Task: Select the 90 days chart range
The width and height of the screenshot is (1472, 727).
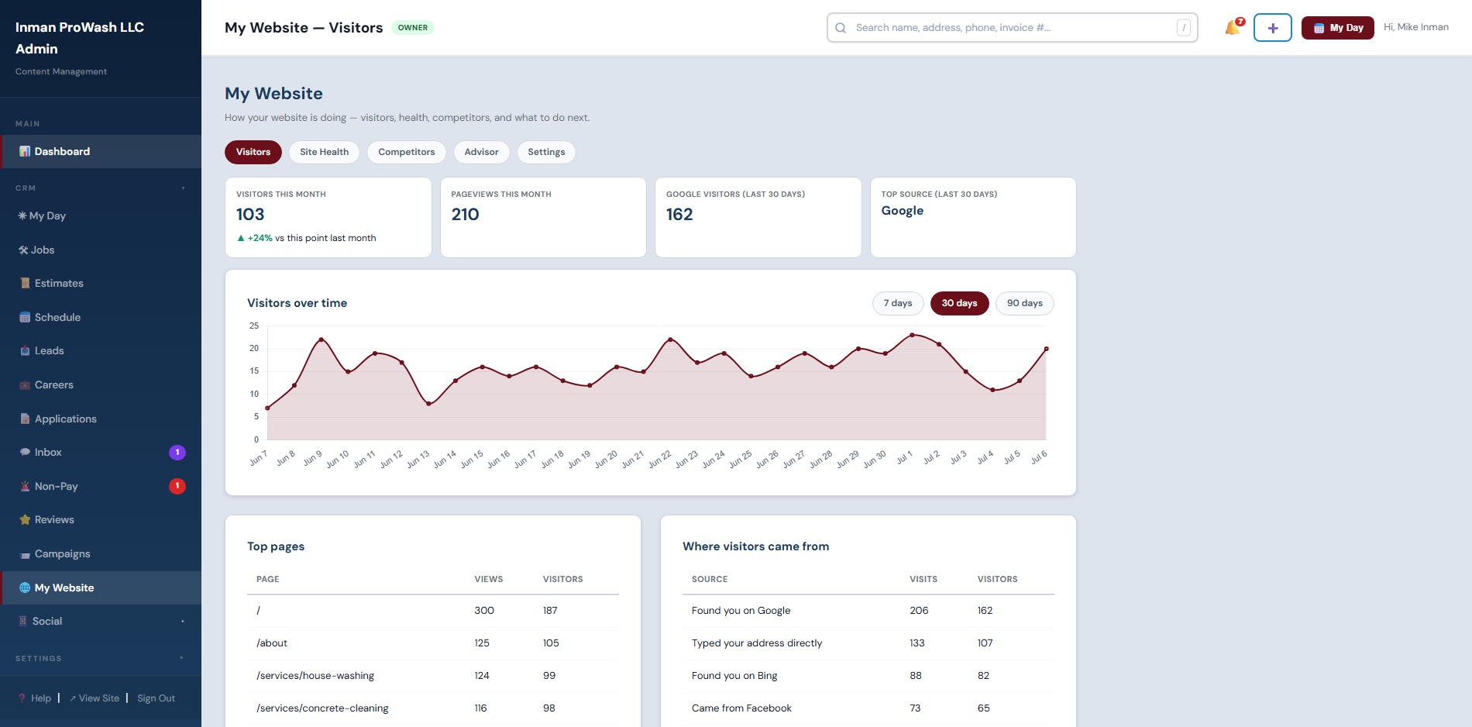Action: 1025,303
